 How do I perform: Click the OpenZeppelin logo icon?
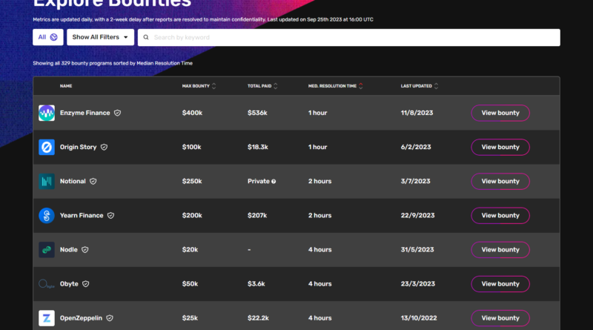(47, 317)
